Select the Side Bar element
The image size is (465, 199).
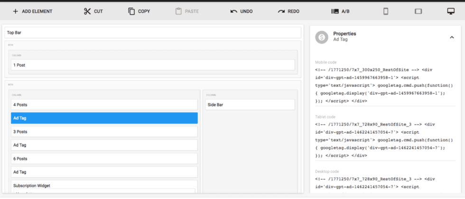250,105
